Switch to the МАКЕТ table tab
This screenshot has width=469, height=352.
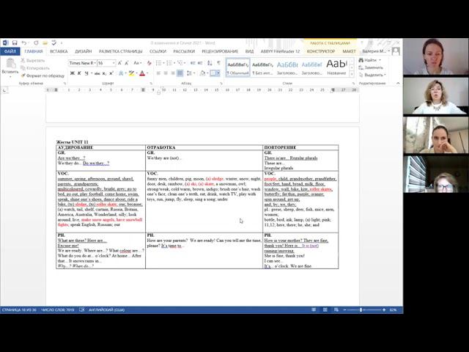coord(349,51)
